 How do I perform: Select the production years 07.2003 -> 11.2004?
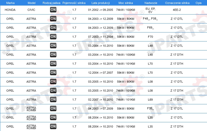[x=101, y=37]
